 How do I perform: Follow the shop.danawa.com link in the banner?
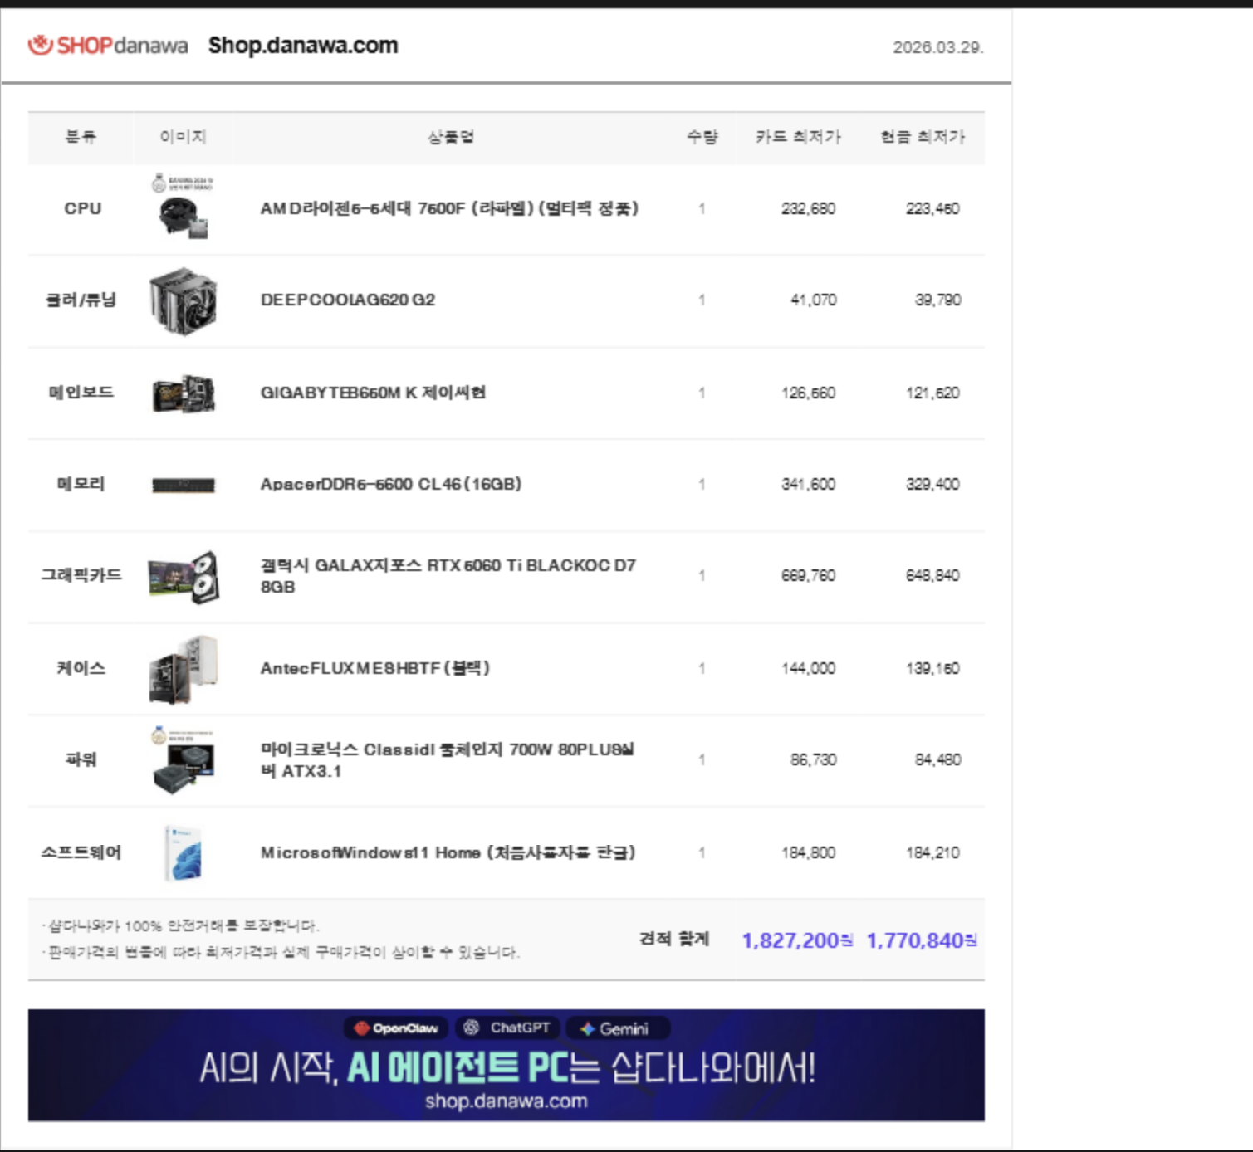(x=507, y=1101)
